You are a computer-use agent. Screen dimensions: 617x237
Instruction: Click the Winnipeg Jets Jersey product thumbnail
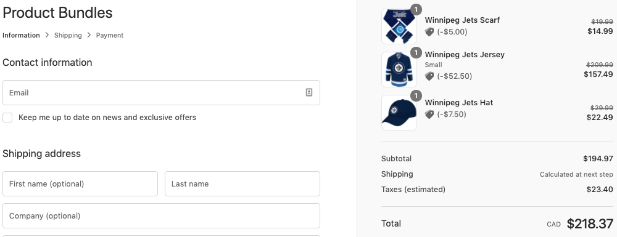[399, 70]
